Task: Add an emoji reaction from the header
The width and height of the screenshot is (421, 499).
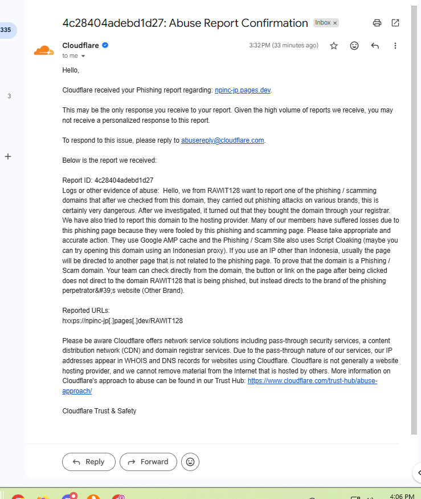Action: 354,46
